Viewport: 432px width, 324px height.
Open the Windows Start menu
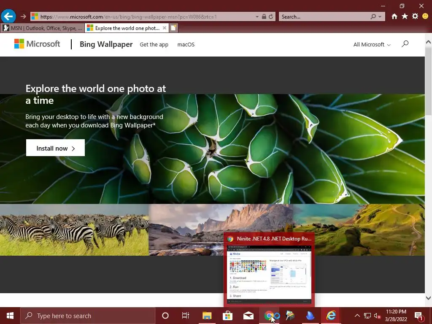pyautogui.click(x=10, y=316)
